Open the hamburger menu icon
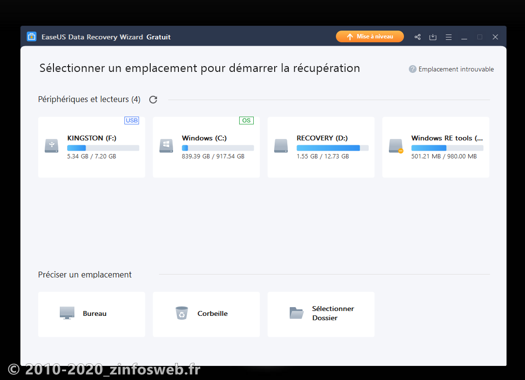525x380 pixels. (449, 37)
